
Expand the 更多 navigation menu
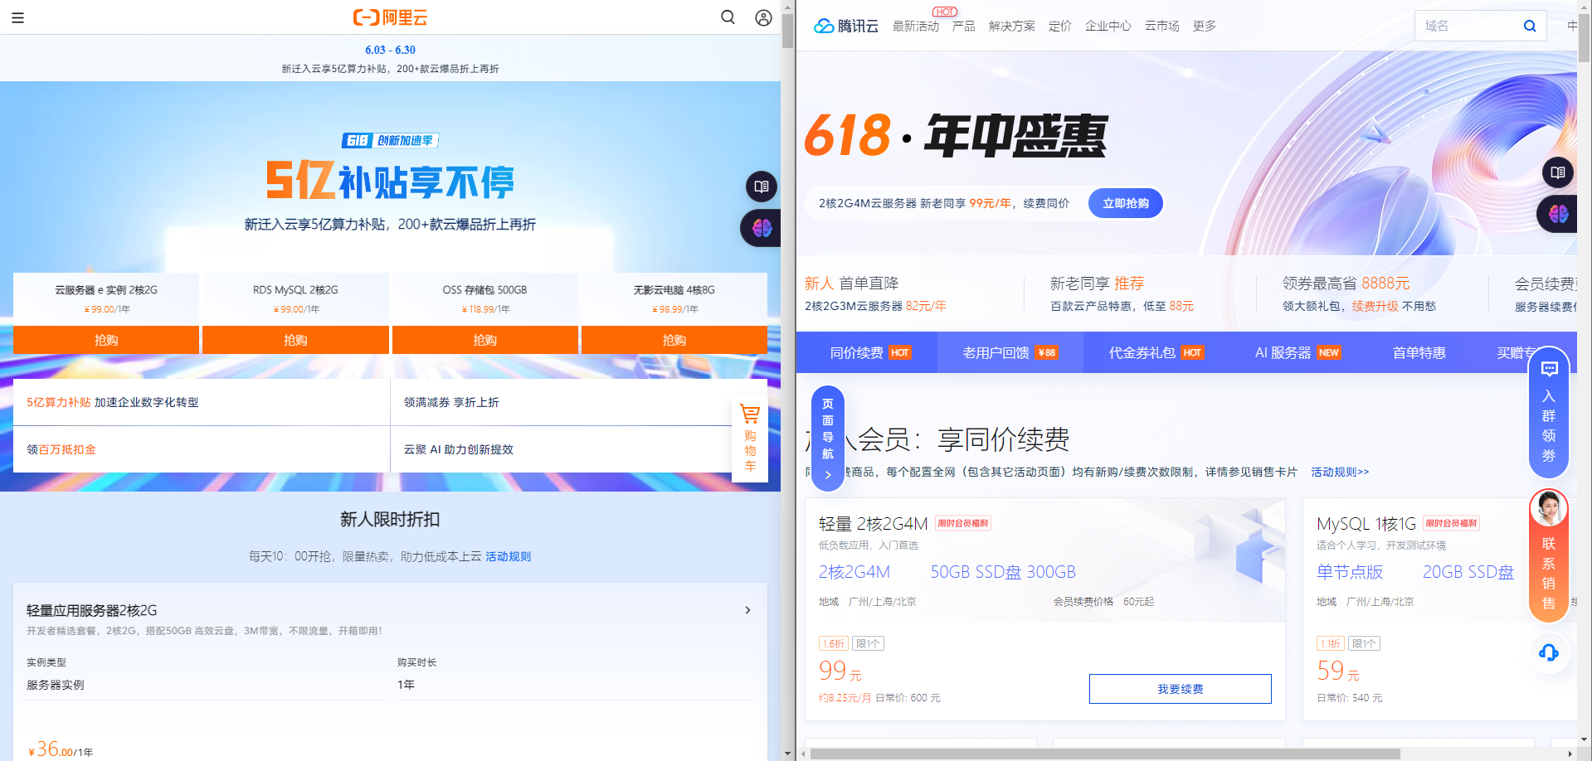tap(1204, 26)
